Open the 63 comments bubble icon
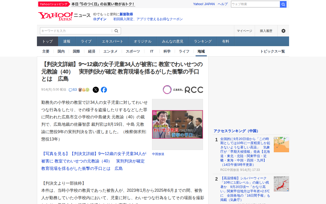 point(71,90)
